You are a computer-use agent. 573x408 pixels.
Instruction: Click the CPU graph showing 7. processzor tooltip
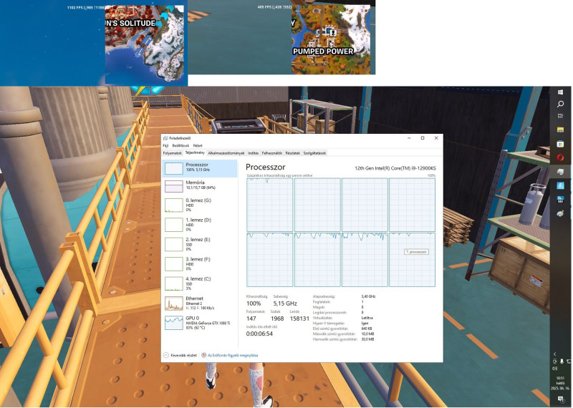pyautogui.click(x=413, y=260)
